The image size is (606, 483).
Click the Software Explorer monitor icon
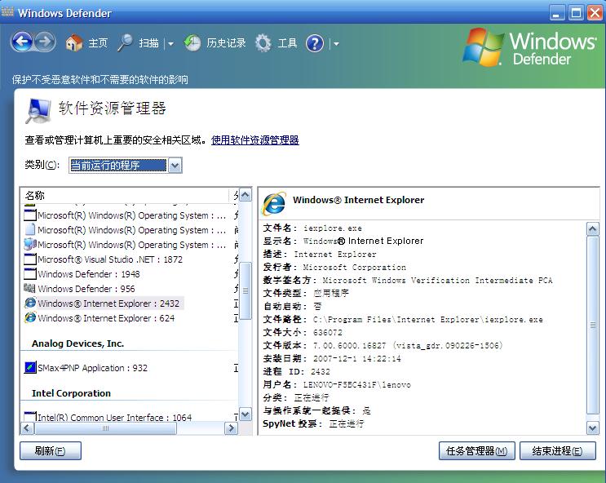(38, 111)
